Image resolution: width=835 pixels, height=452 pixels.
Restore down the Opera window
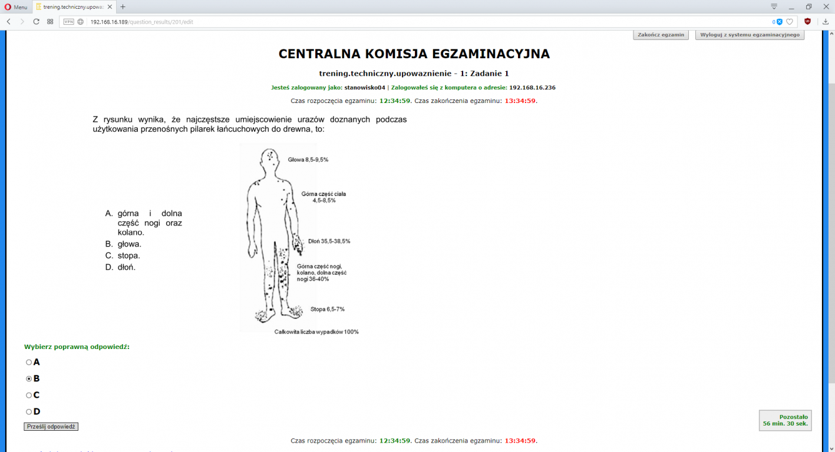[x=808, y=6]
